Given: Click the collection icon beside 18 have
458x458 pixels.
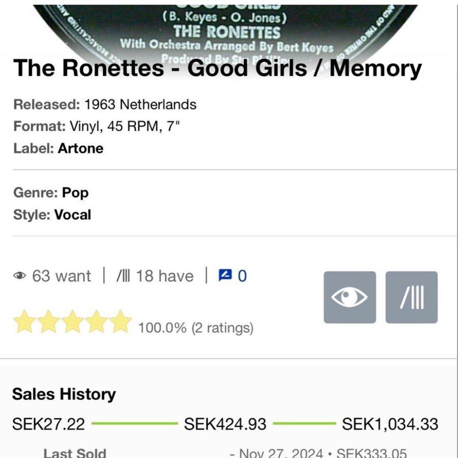Looking at the screenshot, I should (x=123, y=276).
